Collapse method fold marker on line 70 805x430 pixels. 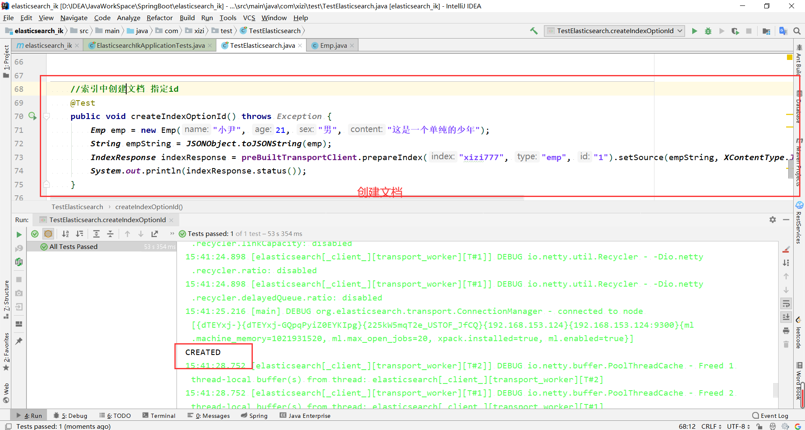[x=47, y=116]
